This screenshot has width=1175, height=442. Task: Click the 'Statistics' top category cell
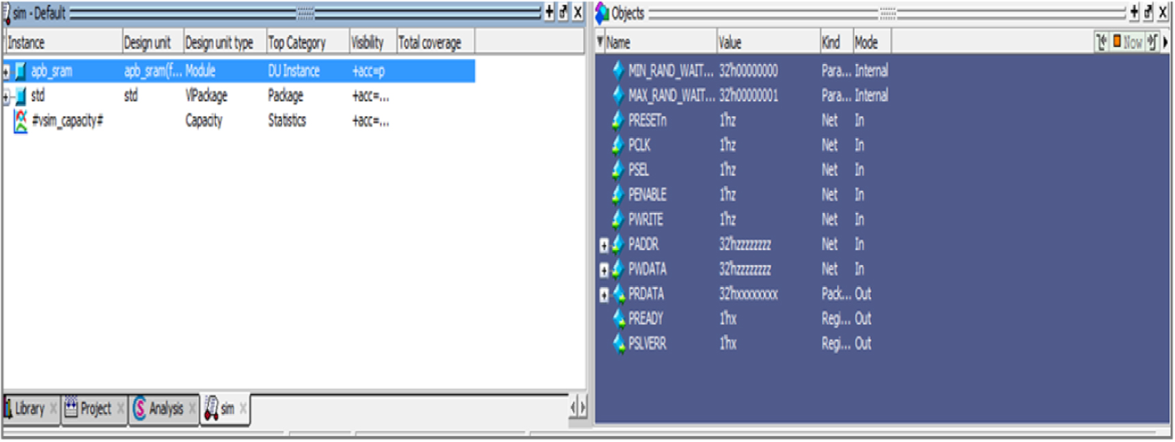[x=287, y=121]
